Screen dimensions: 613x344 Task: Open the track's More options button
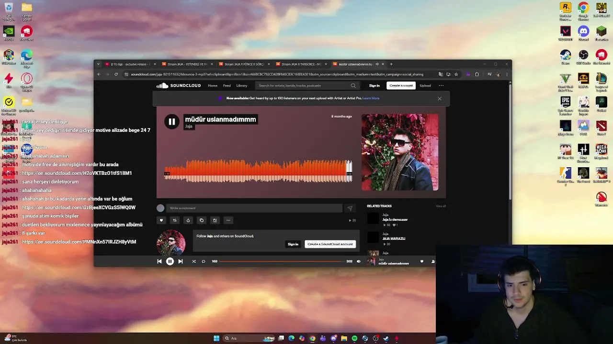coord(228,220)
